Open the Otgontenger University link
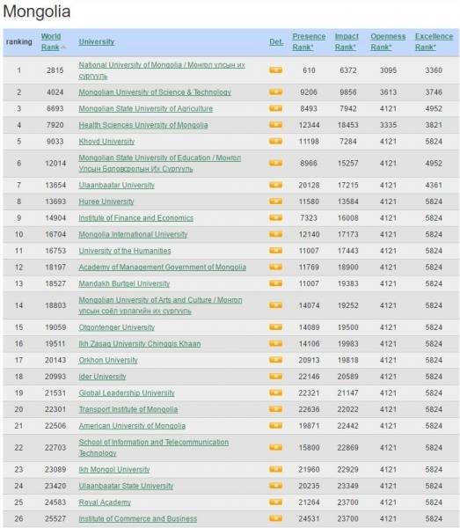This screenshot has width=460, height=528. [117, 327]
